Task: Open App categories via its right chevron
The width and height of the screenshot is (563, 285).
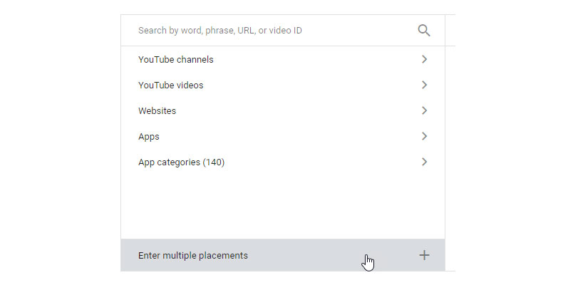Action: tap(424, 162)
